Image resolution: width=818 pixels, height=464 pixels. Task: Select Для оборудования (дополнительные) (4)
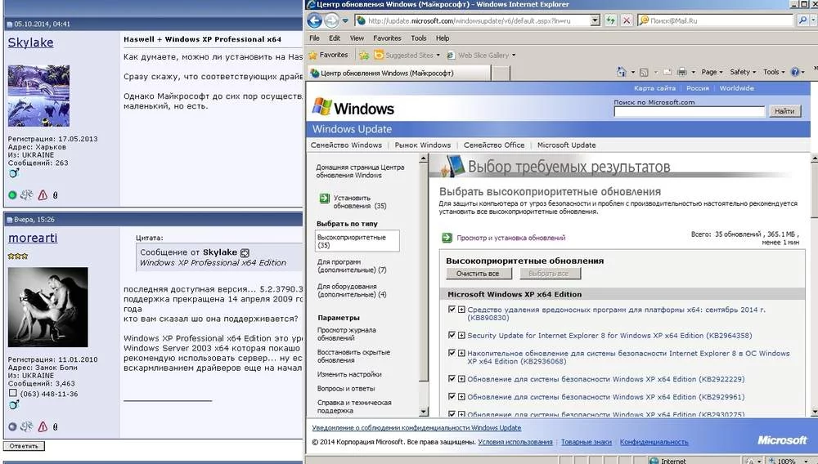point(351,291)
